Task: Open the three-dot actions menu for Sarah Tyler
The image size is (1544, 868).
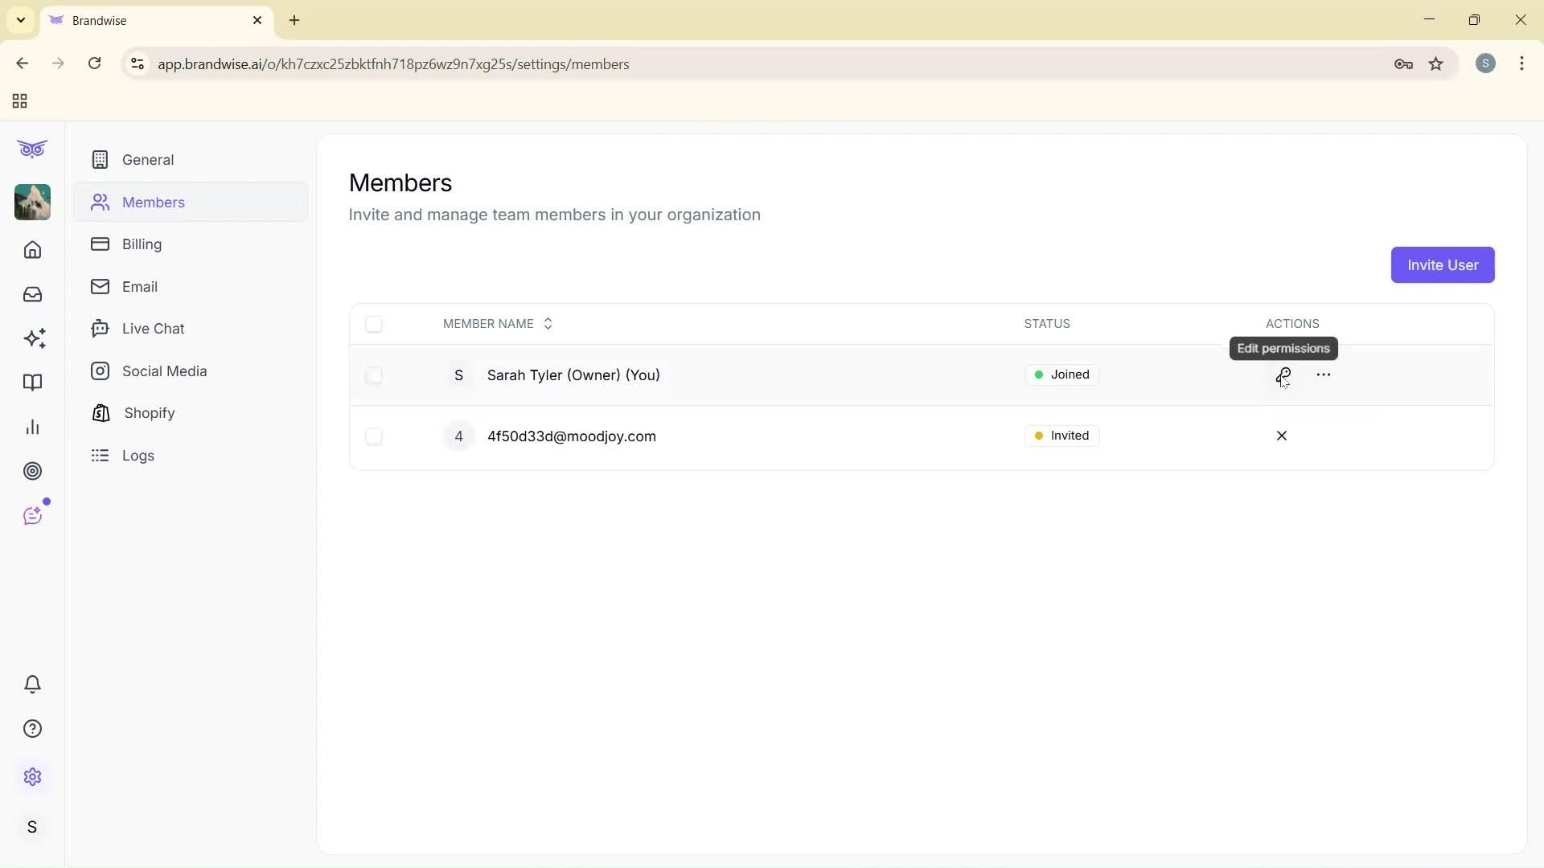Action: [1324, 375]
